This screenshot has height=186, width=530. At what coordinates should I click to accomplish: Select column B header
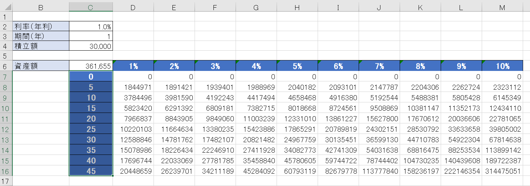pos(41,7)
